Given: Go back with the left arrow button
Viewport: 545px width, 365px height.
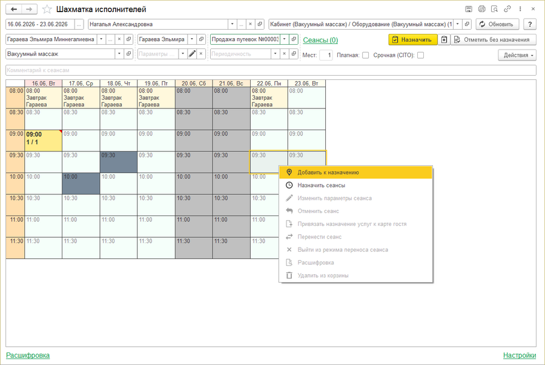Looking at the screenshot, I should 14,9.
